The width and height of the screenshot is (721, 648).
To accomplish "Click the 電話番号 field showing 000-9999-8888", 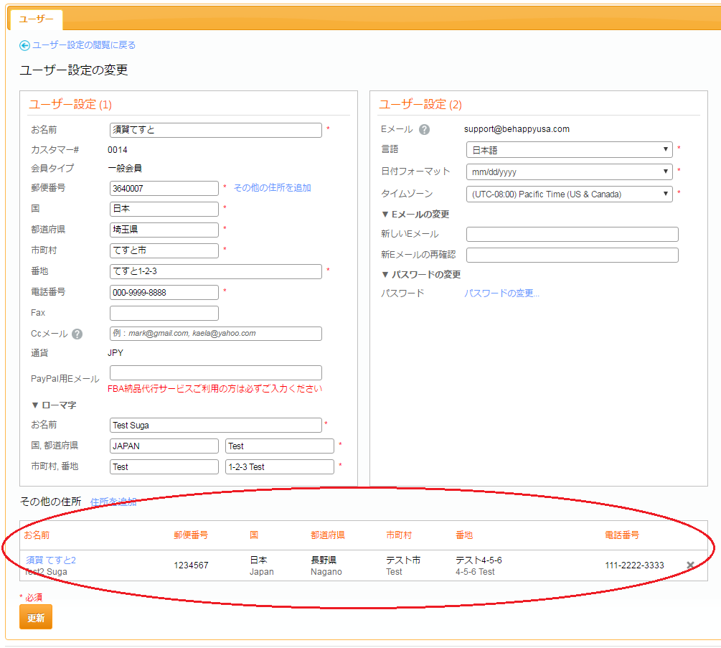I will coord(164,292).
